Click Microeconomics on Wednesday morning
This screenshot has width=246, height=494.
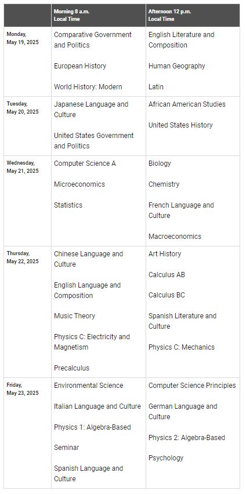click(x=79, y=184)
